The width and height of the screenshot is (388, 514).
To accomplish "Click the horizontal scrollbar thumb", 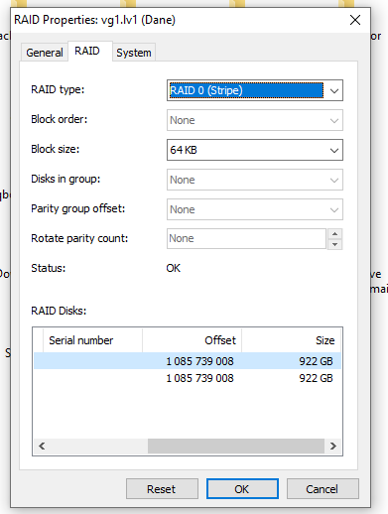I will point(236,446).
